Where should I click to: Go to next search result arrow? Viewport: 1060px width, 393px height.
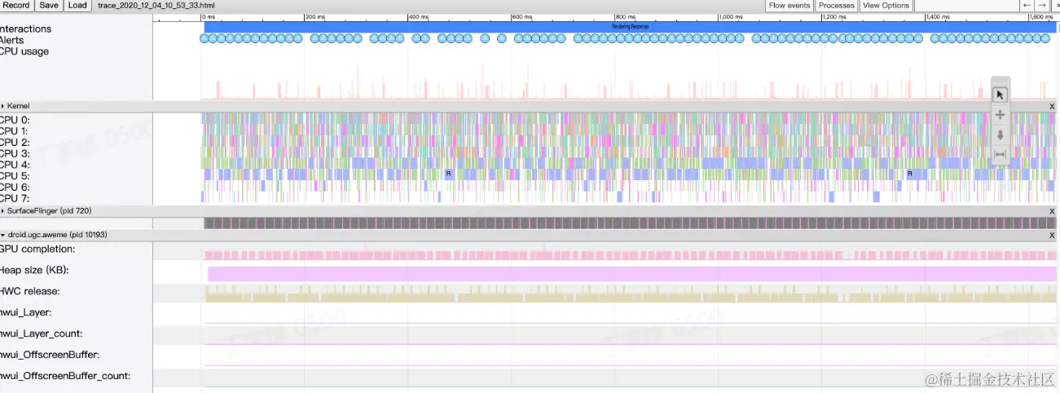(x=1042, y=5)
